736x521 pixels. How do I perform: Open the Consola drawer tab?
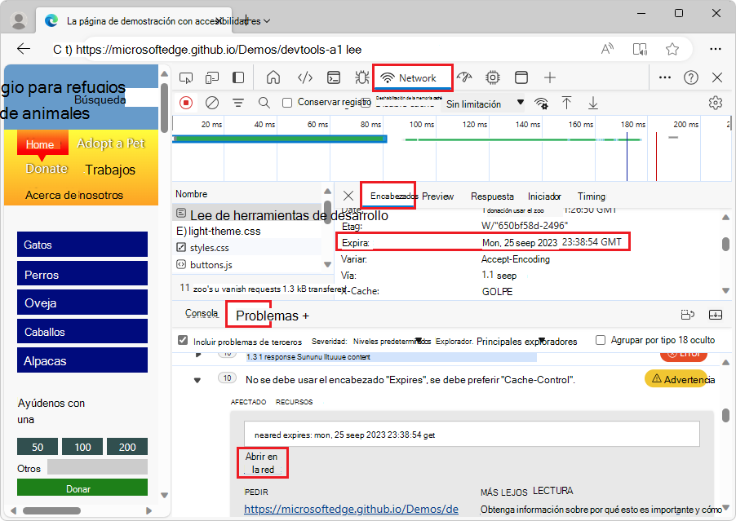point(202,313)
